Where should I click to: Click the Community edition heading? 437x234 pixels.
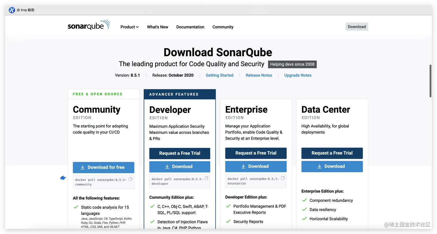click(x=97, y=109)
